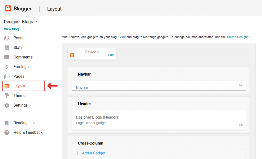This screenshot has width=262, height=159.
Task: Click View blog
Action: pyautogui.click(x=11, y=29)
